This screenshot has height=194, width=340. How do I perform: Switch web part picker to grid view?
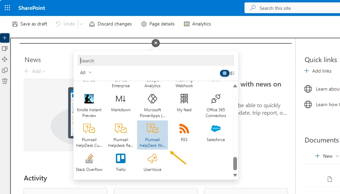(x=225, y=73)
